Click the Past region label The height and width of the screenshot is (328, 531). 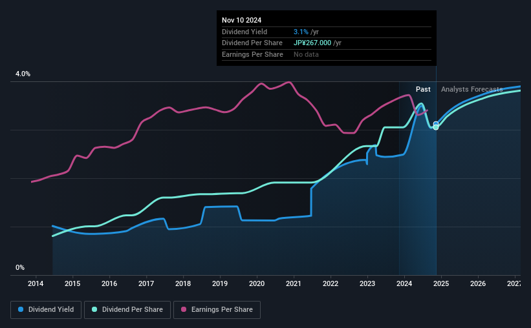point(423,89)
